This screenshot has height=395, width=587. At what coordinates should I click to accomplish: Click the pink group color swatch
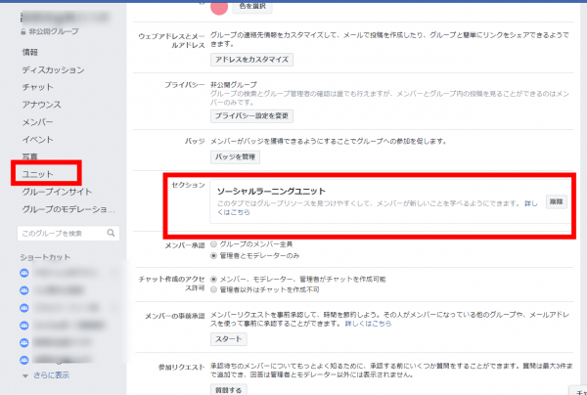click(219, 8)
